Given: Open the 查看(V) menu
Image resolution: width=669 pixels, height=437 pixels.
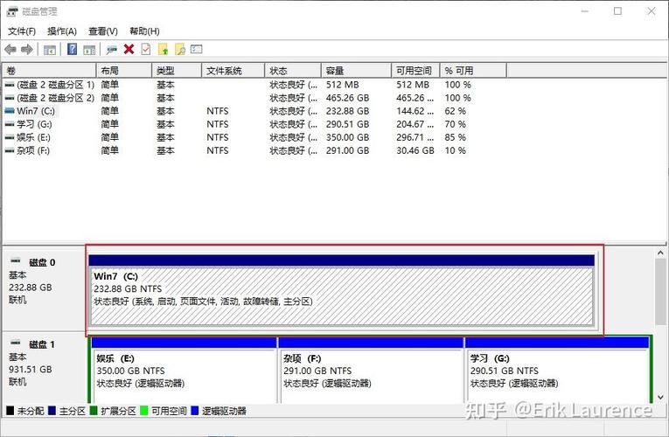Looking at the screenshot, I should click(x=103, y=31).
